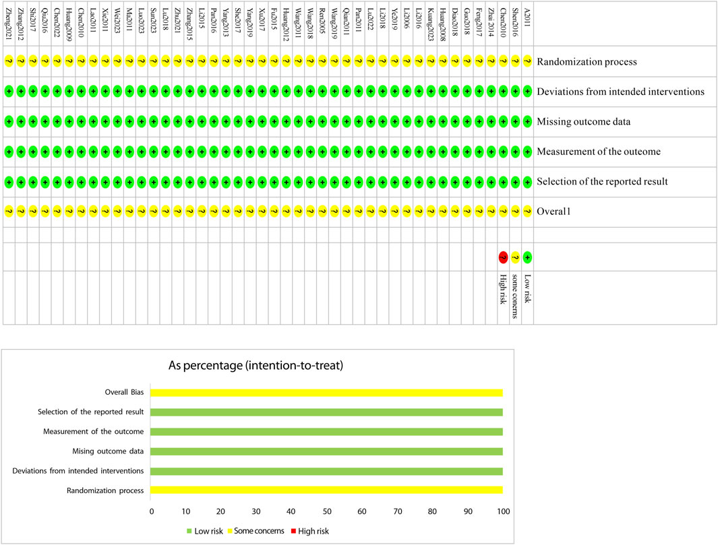718x545 pixels.
Task: Select Zheng2021's green Measurement of outcome circle
Action: click(9, 152)
